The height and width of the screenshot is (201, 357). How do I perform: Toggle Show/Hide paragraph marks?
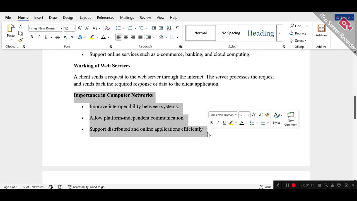point(177,28)
